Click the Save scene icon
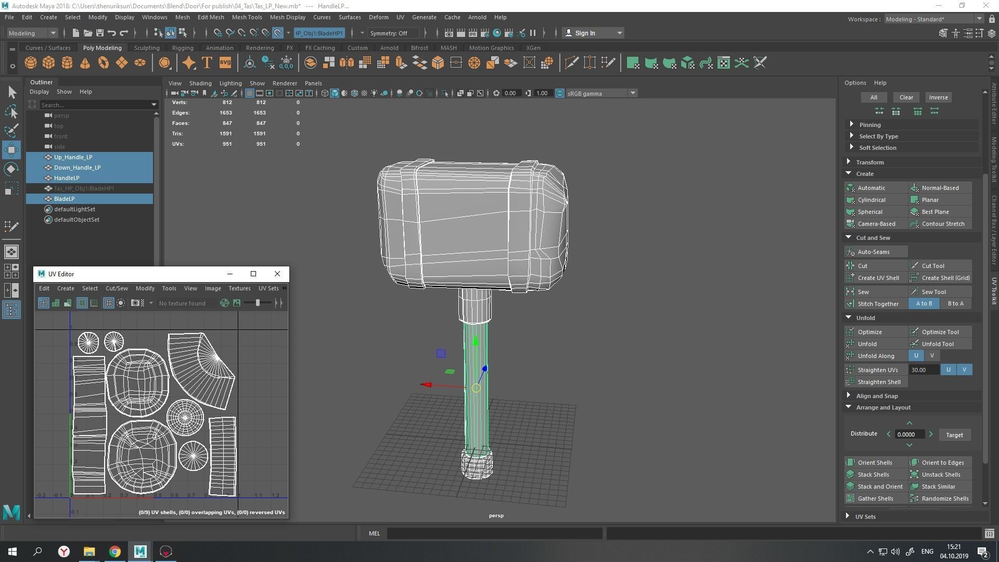 click(100, 33)
